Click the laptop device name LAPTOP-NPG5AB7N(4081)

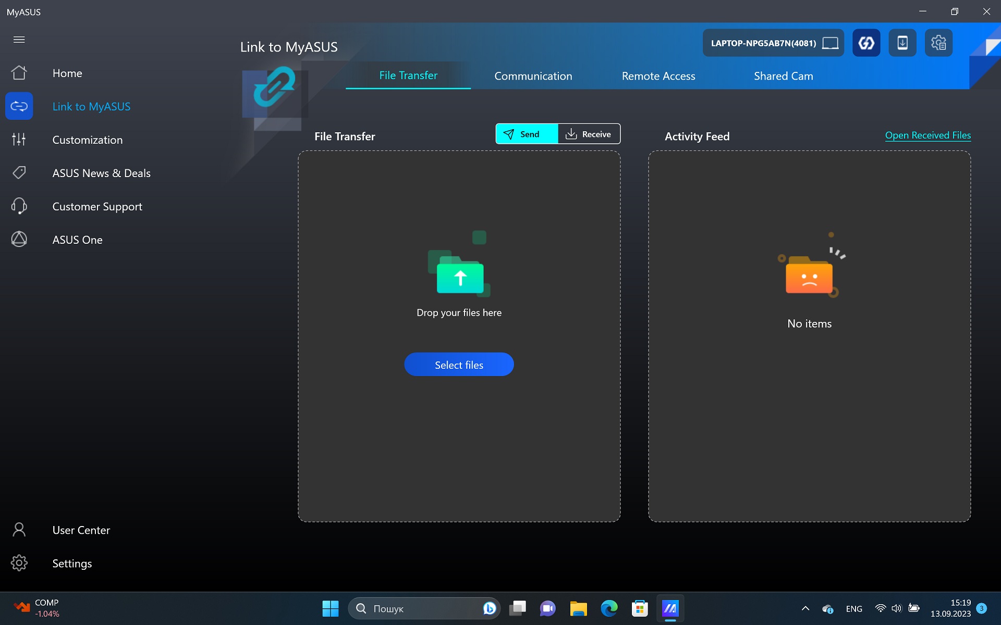tap(773, 43)
